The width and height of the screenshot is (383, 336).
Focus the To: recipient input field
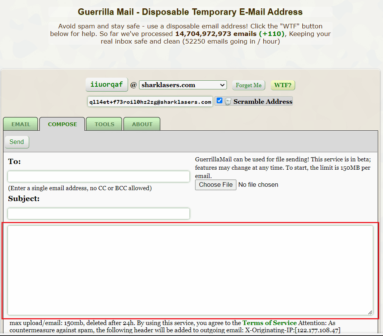(98, 177)
